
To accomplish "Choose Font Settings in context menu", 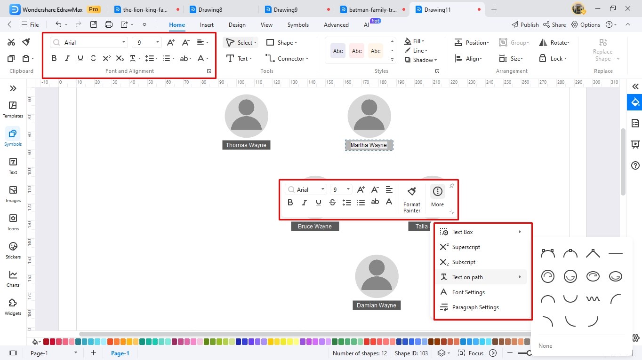I will 468,292.
